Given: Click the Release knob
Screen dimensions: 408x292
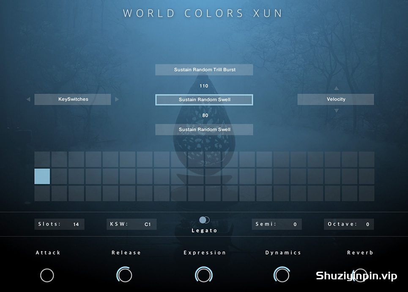Looking at the screenshot, I should pyautogui.click(x=124, y=275).
